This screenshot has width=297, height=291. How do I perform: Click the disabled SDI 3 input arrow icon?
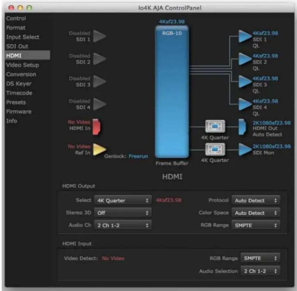click(x=99, y=82)
